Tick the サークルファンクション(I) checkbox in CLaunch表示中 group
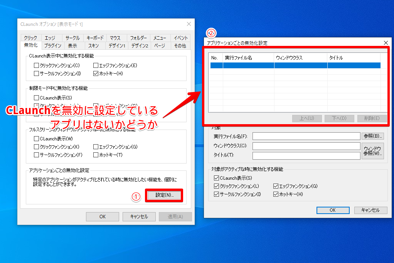394x263 pixels. [37, 73]
